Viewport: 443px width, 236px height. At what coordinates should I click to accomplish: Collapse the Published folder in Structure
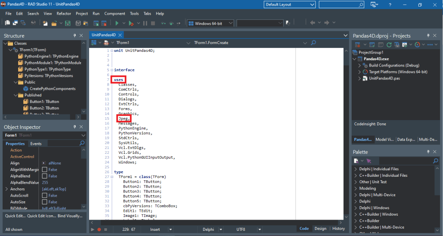click(16, 95)
